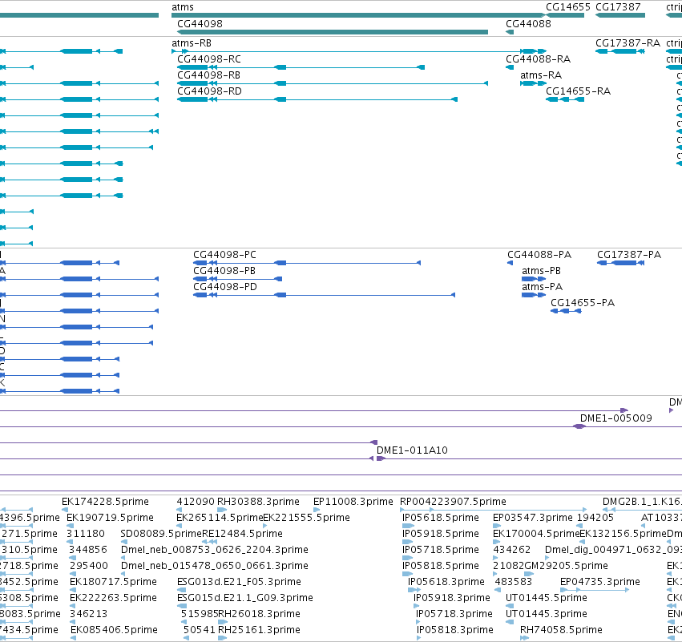
Task: Select ESG013d.E21_F05.3prime
Action: pyautogui.click(x=239, y=582)
